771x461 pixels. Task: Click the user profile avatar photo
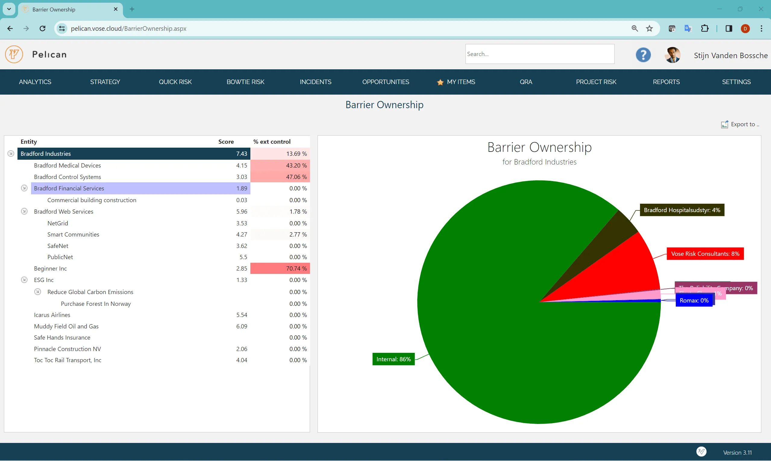click(672, 55)
